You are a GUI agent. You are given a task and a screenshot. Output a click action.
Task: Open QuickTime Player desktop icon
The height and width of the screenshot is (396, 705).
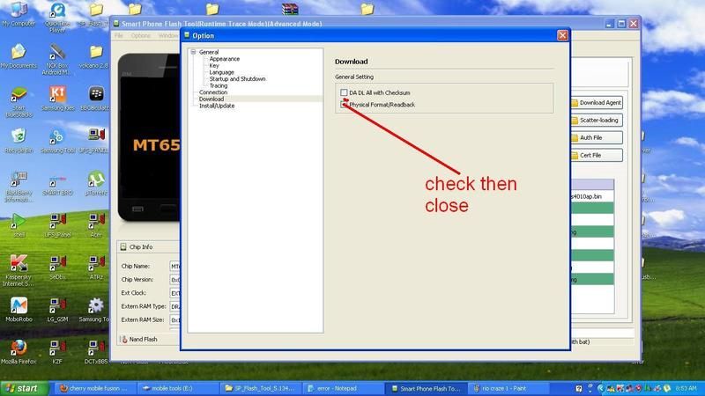[x=57, y=18]
